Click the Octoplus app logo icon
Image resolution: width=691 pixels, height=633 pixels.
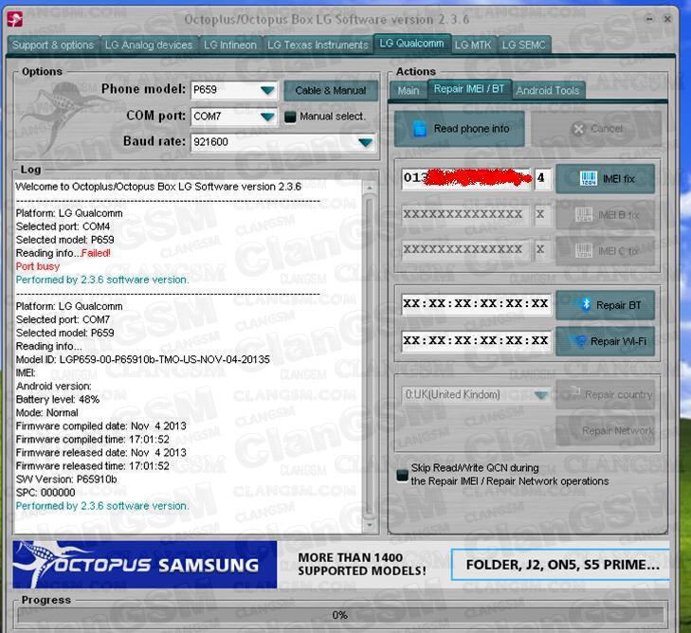click(15, 19)
